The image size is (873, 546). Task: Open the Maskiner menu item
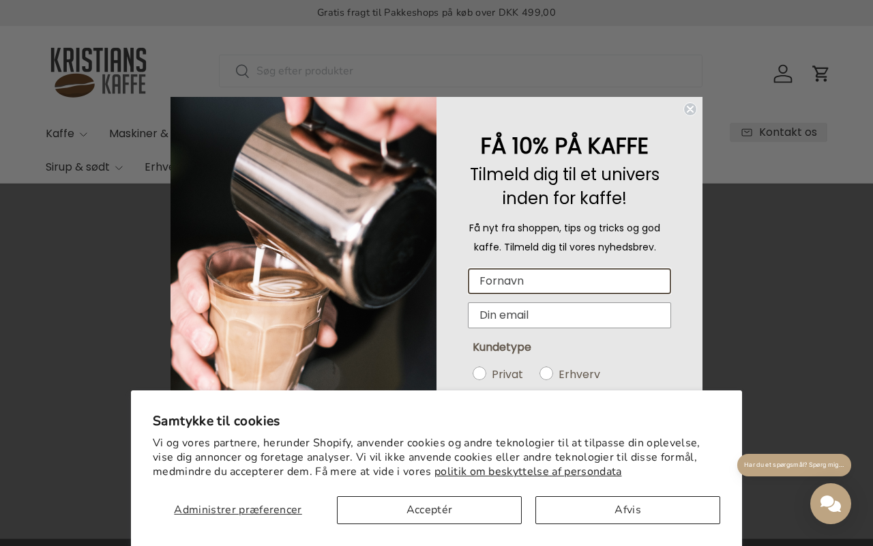[139, 133]
